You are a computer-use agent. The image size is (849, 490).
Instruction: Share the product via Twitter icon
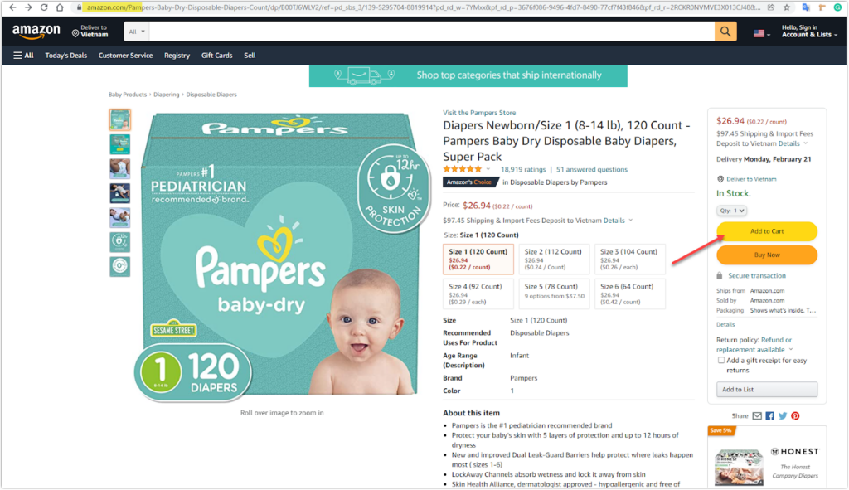783,416
